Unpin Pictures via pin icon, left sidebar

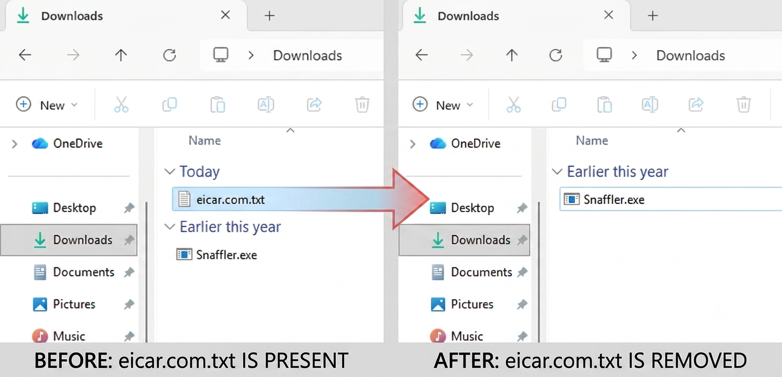(129, 304)
